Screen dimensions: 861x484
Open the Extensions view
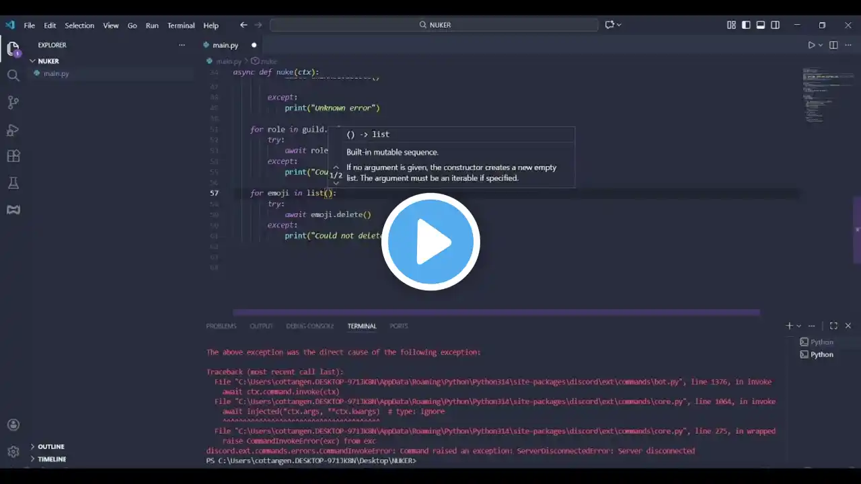tap(13, 156)
